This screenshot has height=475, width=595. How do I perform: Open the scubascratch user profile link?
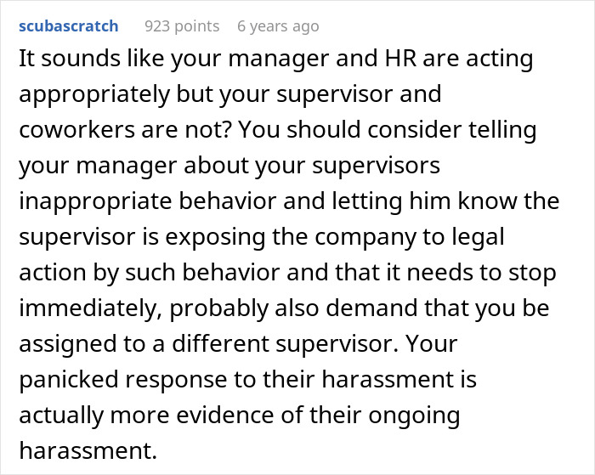pyautogui.click(x=68, y=26)
